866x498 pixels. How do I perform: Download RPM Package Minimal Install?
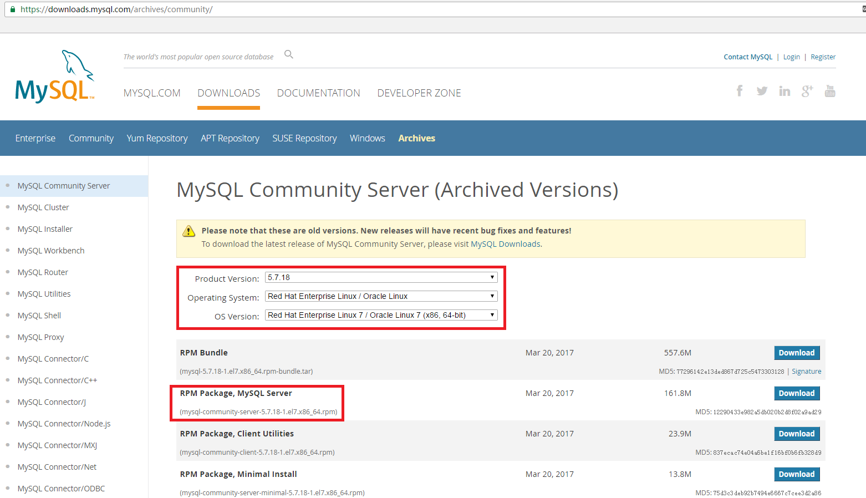[797, 474]
